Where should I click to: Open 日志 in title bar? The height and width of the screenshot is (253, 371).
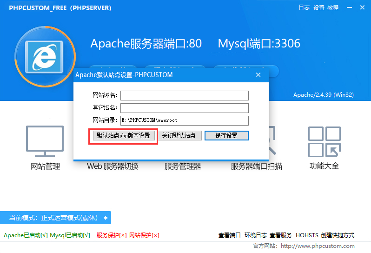coord(304,7)
